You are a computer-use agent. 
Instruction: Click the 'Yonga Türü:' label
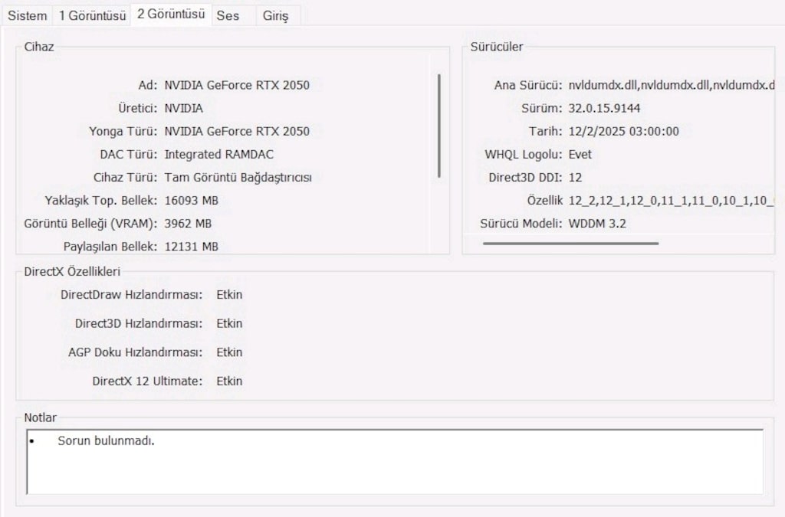pos(123,131)
